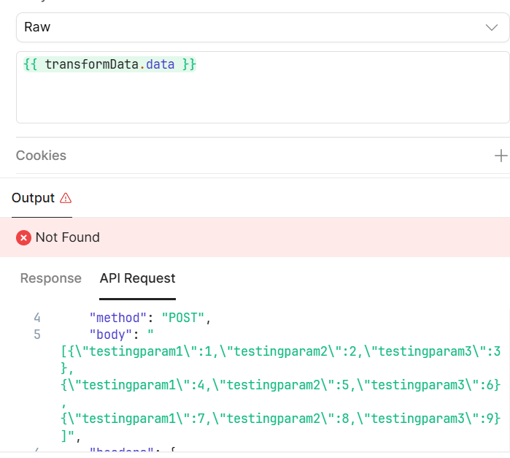Expand the Cookies section label

[41, 156]
